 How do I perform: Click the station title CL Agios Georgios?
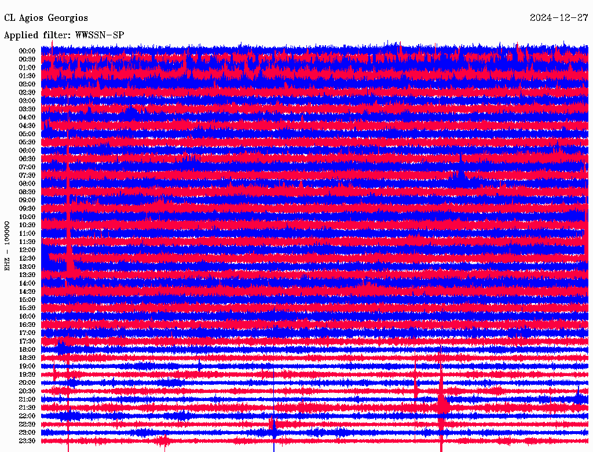(x=46, y=18)
